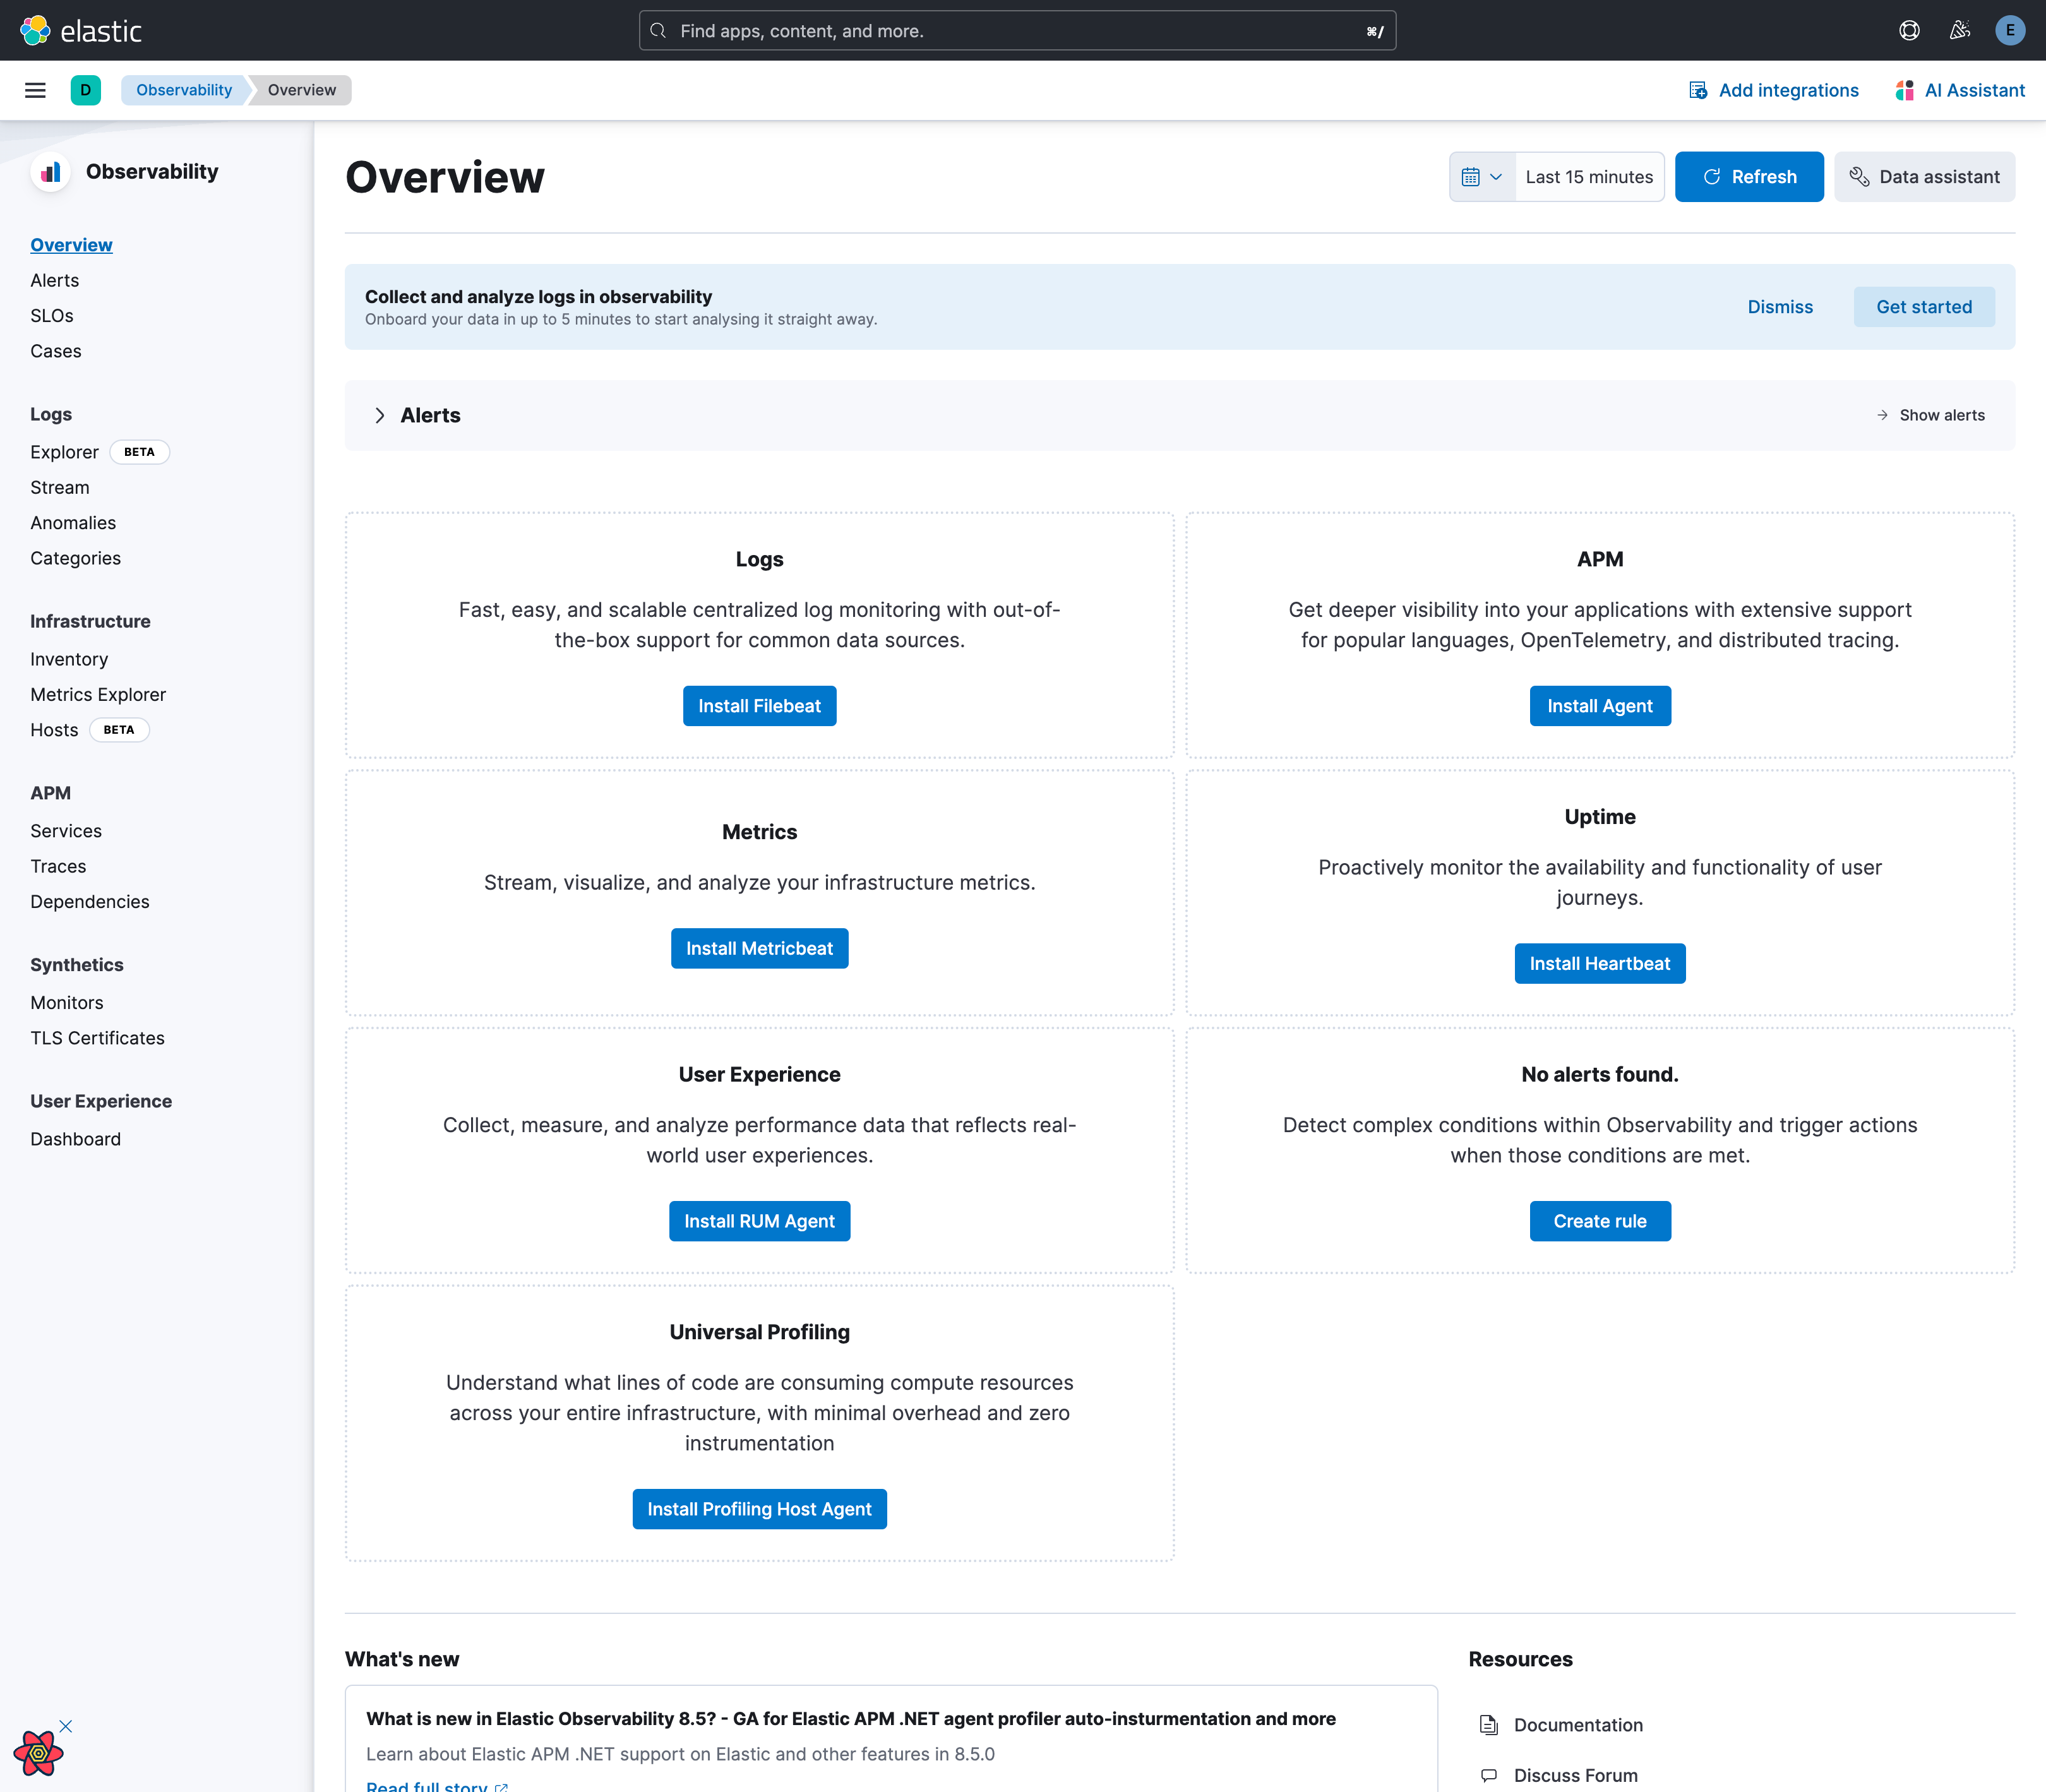Expand the Alerts section

click(380, 415)
